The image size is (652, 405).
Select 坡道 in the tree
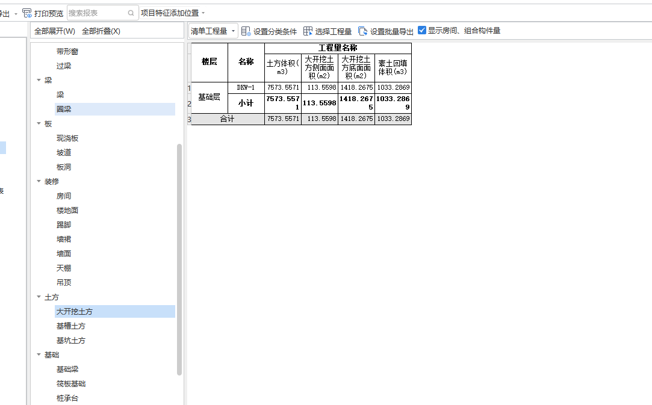click(64, 153)
